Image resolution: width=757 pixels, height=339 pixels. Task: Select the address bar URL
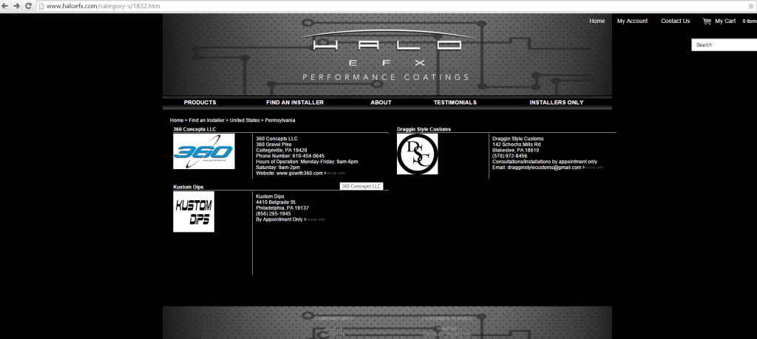coord(103,6)
